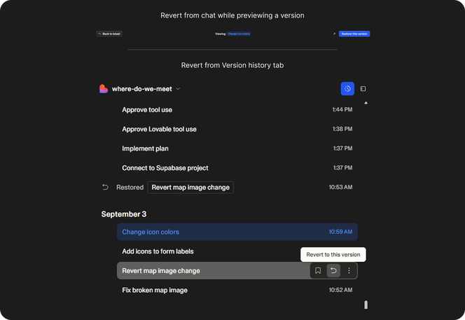Click the Revert map image change restored tag
This screenshot has width=465, height=320.
pos(190,187)
